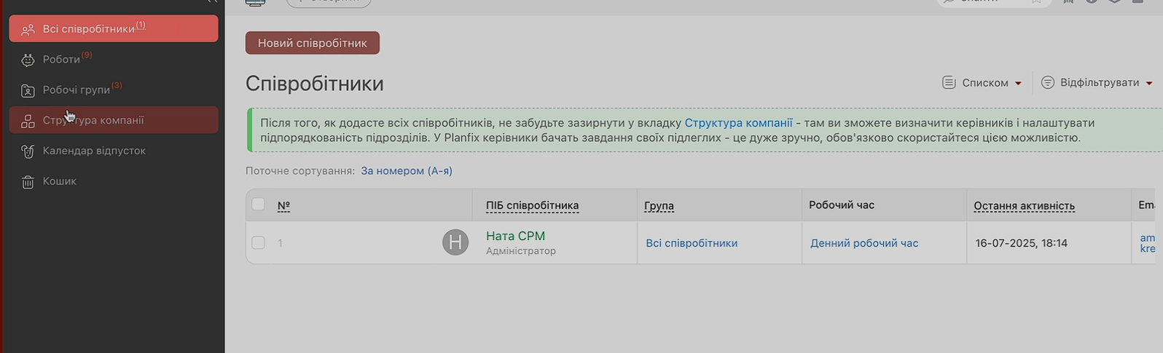Screen dimensions: 1163x353
Task: Follow the Структура компанії link in the notice
Action: pyautogui.click(x=738, y=123)
